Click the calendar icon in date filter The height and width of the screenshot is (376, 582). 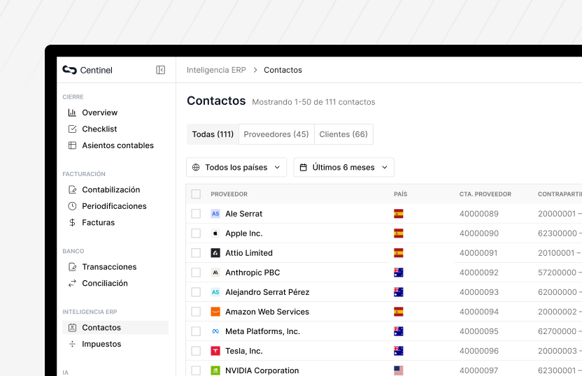click(304, 167)
